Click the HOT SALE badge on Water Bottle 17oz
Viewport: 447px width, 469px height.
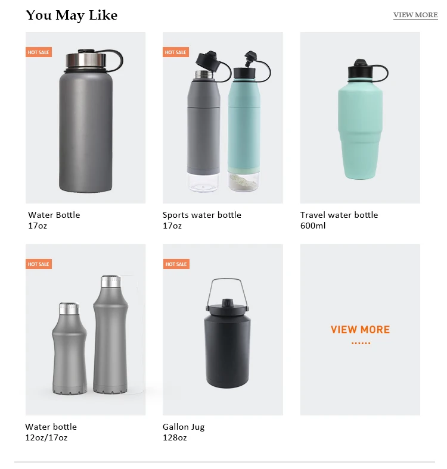39,52
